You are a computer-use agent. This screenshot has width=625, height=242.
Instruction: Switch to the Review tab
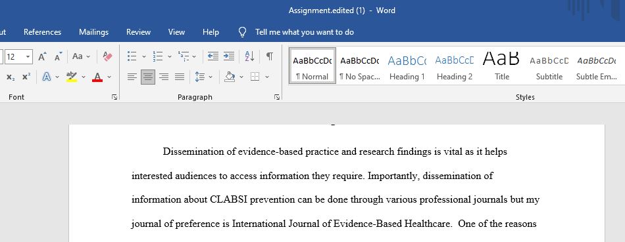(138, 32)
